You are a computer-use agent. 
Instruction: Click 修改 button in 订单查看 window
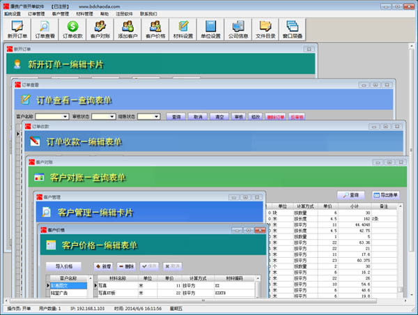point(256,117)
